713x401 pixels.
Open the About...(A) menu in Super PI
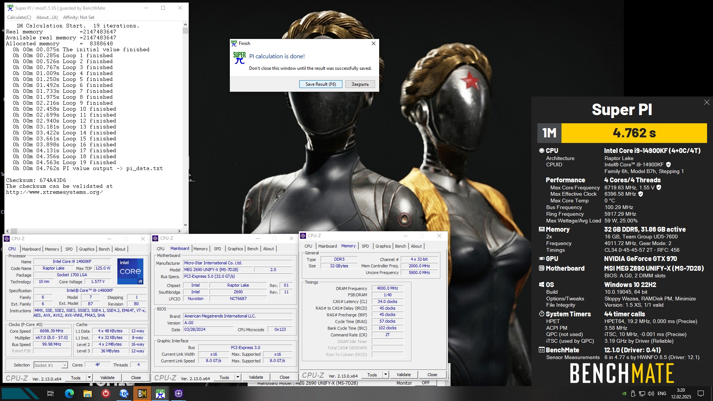(x=47, y=17)
